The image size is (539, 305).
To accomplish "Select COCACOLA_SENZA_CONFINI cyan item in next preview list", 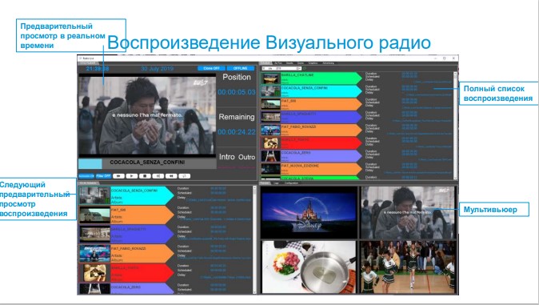I will [x=142, y=195].
